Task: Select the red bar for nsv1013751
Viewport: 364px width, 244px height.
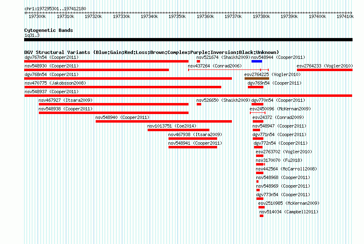Action: point(178,130)
